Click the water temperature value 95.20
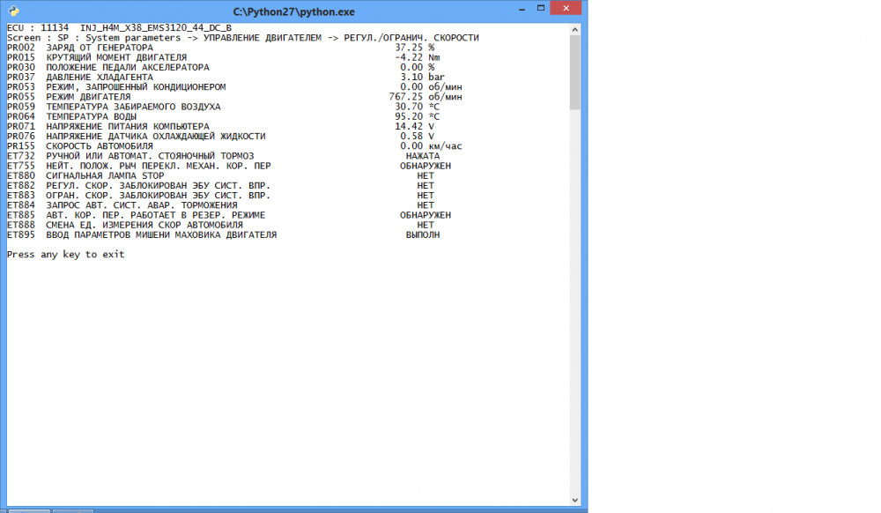The image size is (881, 513). coord(409,116)
